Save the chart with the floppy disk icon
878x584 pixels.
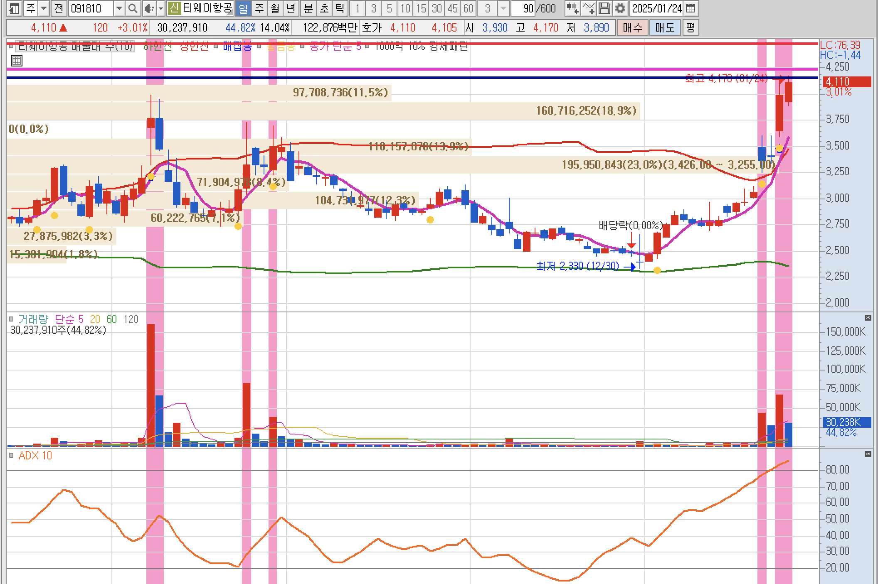[604, 8]
